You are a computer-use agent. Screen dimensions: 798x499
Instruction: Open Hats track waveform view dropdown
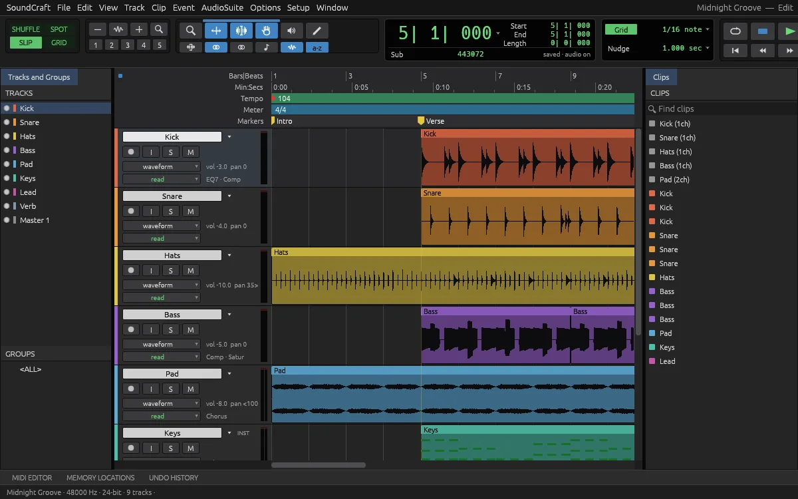(x=162, y=285)
